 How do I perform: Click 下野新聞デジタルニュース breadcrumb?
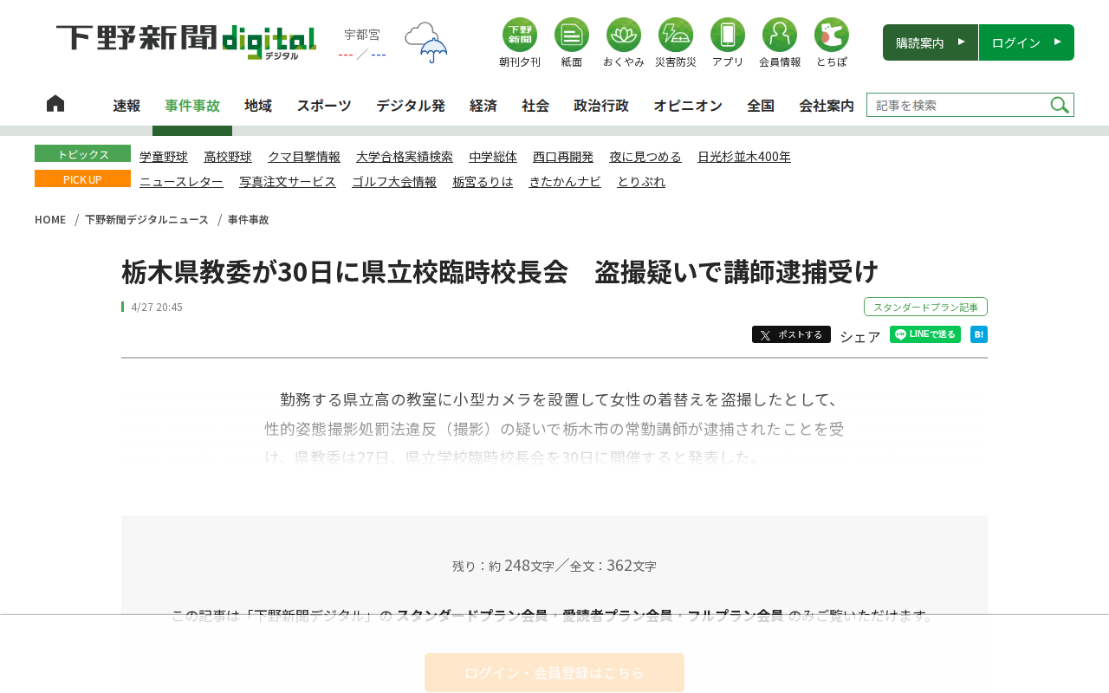pos(147,219)
